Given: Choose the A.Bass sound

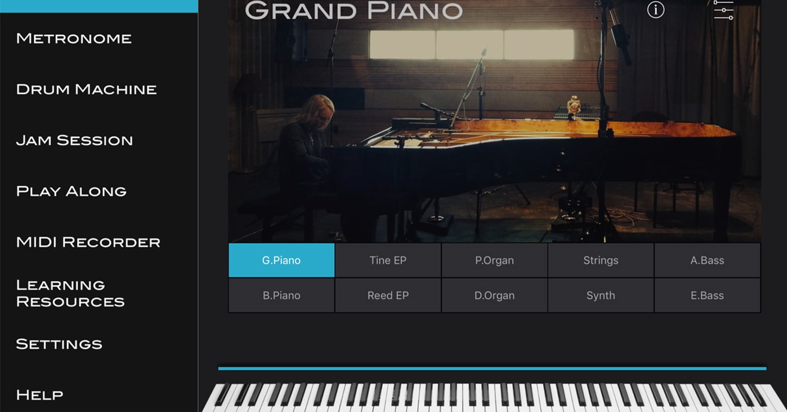Looking at the screenshot, I should coord(707,260).
